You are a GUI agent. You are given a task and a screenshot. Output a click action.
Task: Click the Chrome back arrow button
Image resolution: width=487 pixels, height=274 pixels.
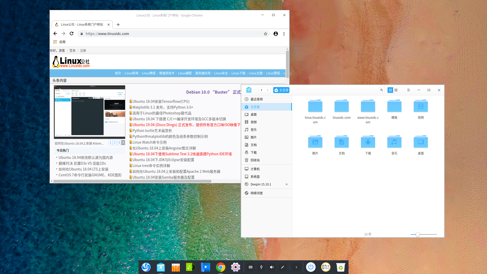[x=55, y=33]
